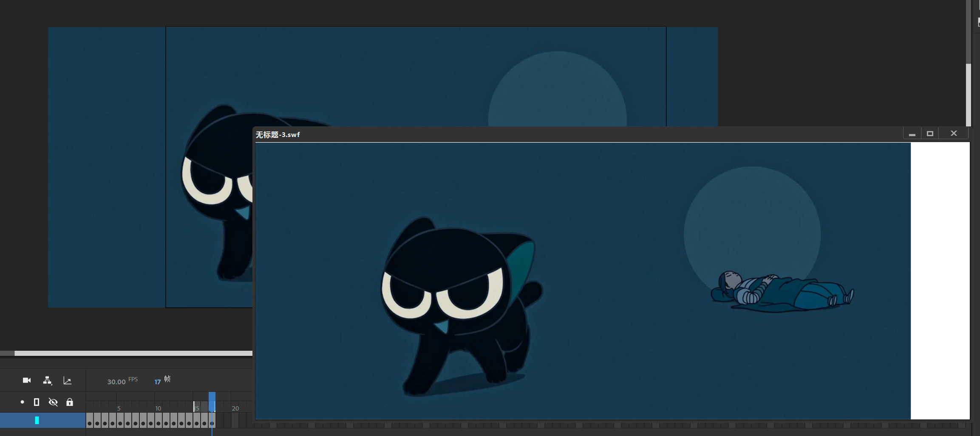Click the layer depth graph icon
The height and width of the screenshot is (436, 980).
(x=67, y=380)
